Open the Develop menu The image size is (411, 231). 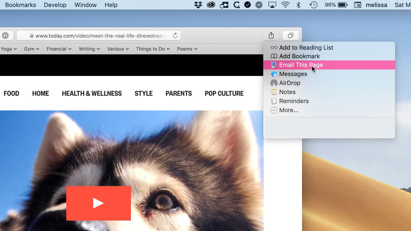[x=55, y=5]
